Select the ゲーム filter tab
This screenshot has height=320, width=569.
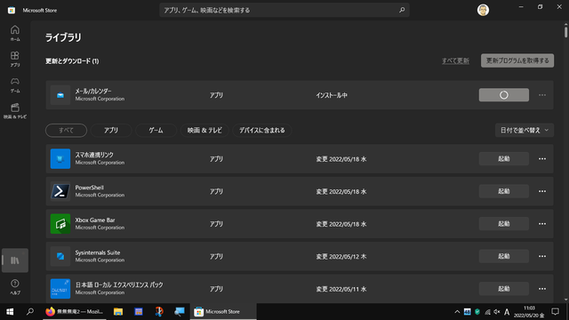click(156, 131)
